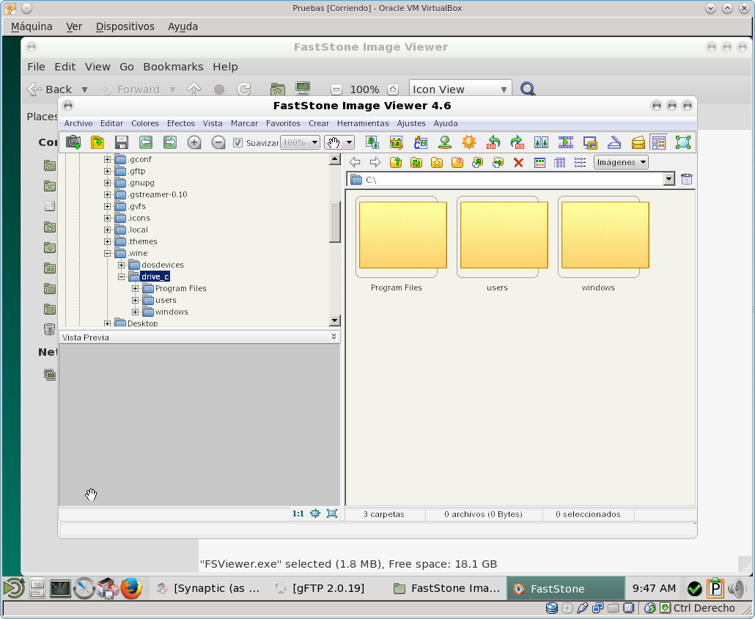Click the gFTP taskbar button
Screen dimensions: 755x619
(x=320, y=588)
